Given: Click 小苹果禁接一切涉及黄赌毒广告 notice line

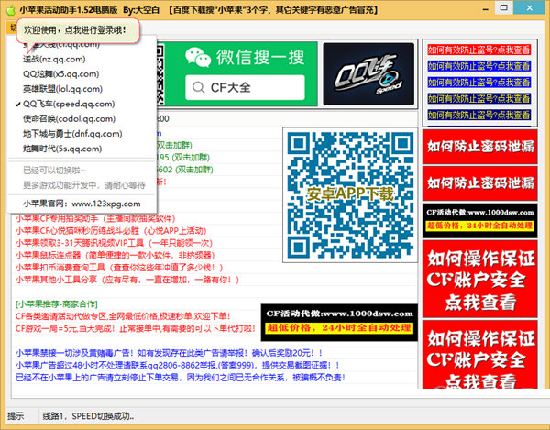Looking at the screenshot, I should point(169,353).
